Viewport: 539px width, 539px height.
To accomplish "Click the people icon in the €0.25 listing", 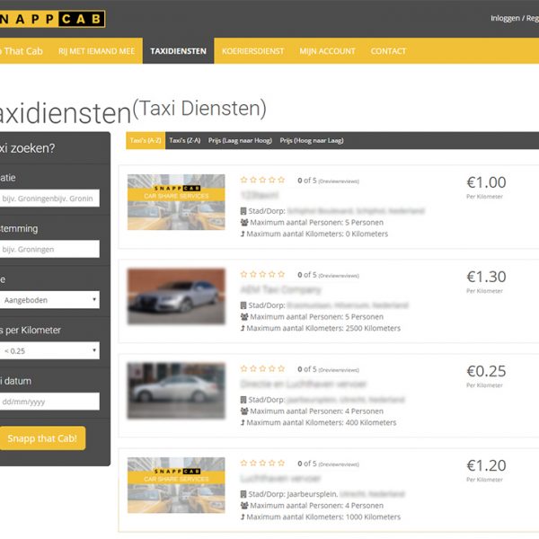I will (x=244, y=411).
